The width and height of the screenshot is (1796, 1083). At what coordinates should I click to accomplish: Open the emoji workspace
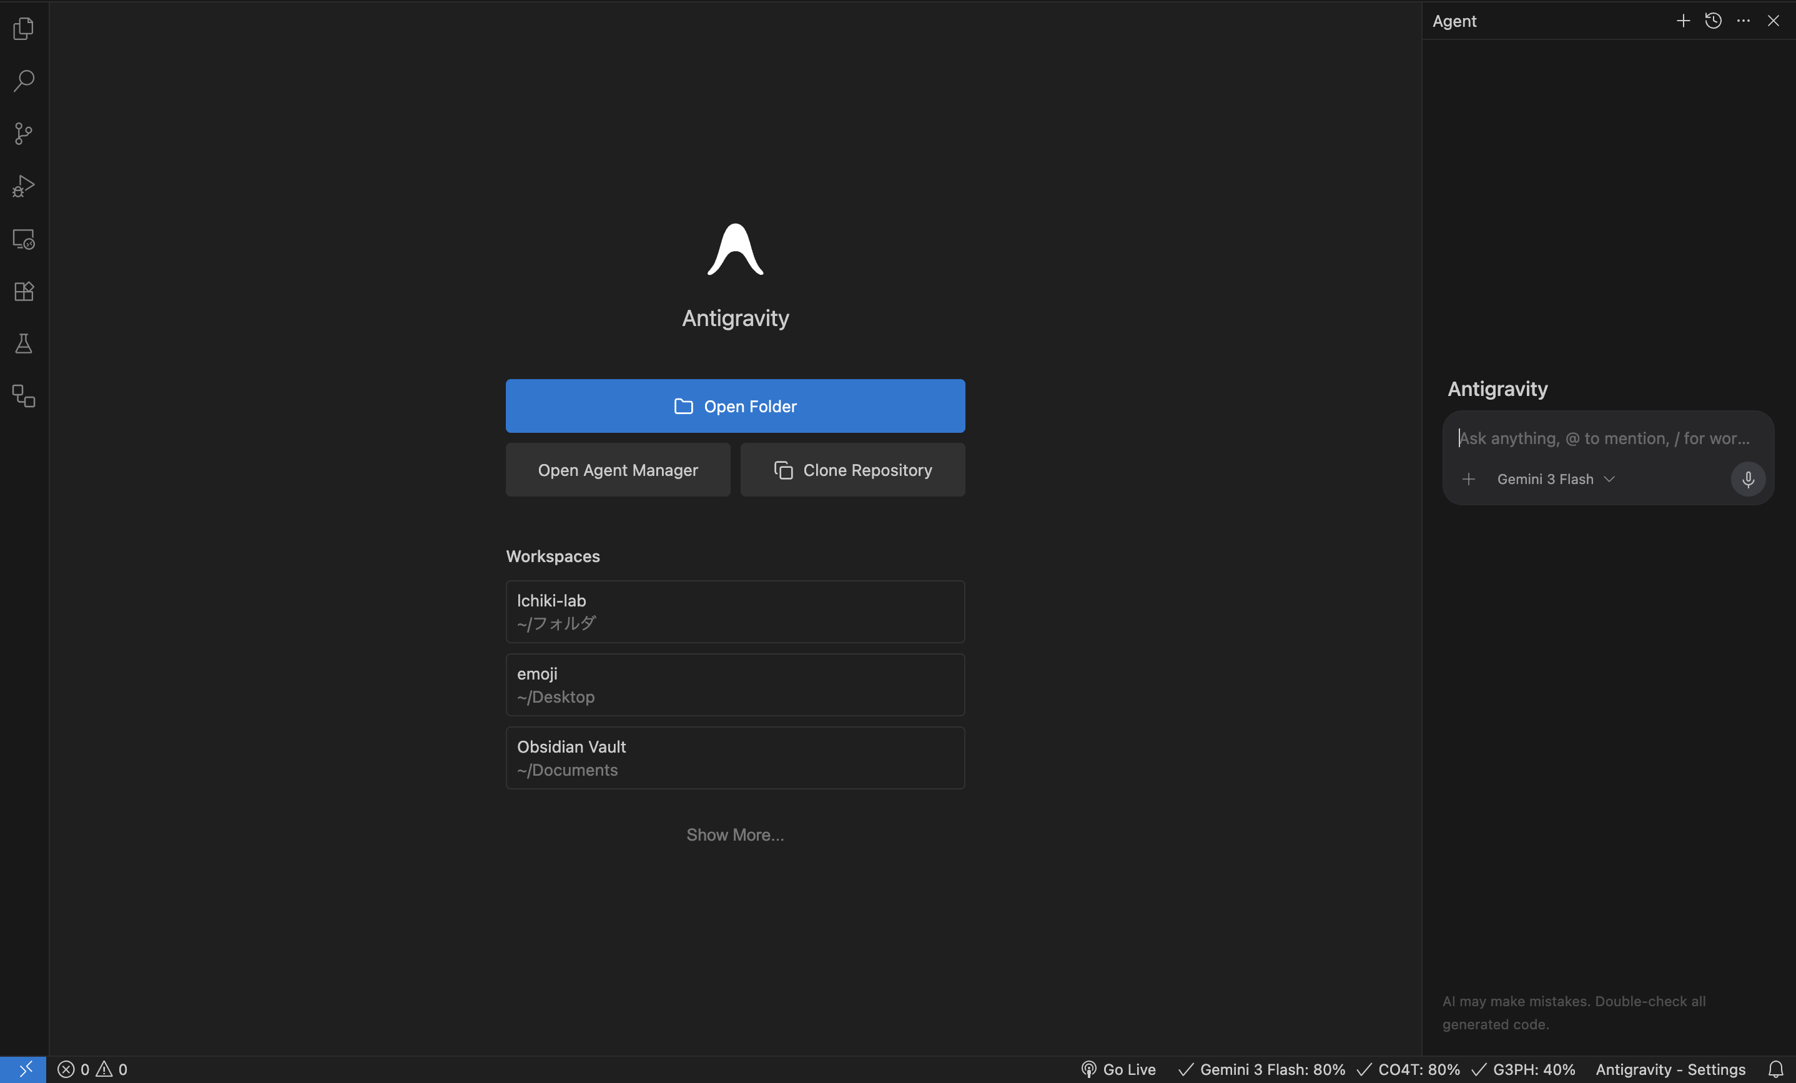[x=735, y=685]
